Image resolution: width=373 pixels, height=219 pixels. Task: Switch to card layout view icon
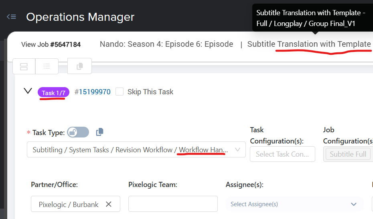coord(24,66)
